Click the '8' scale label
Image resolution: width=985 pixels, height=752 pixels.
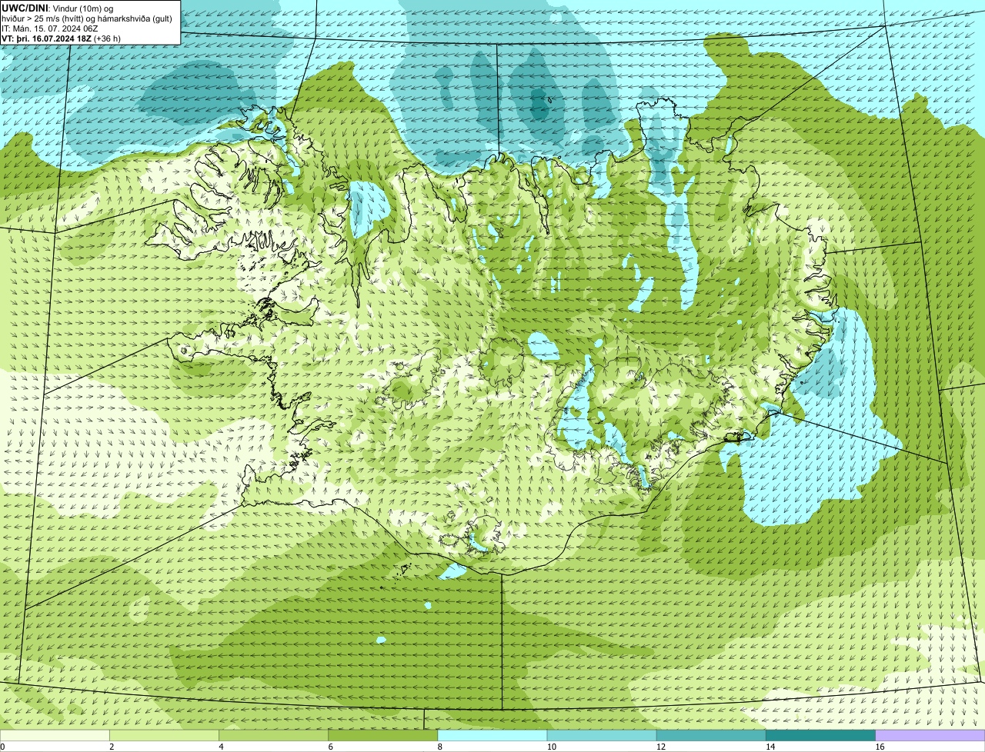[439, 747]
